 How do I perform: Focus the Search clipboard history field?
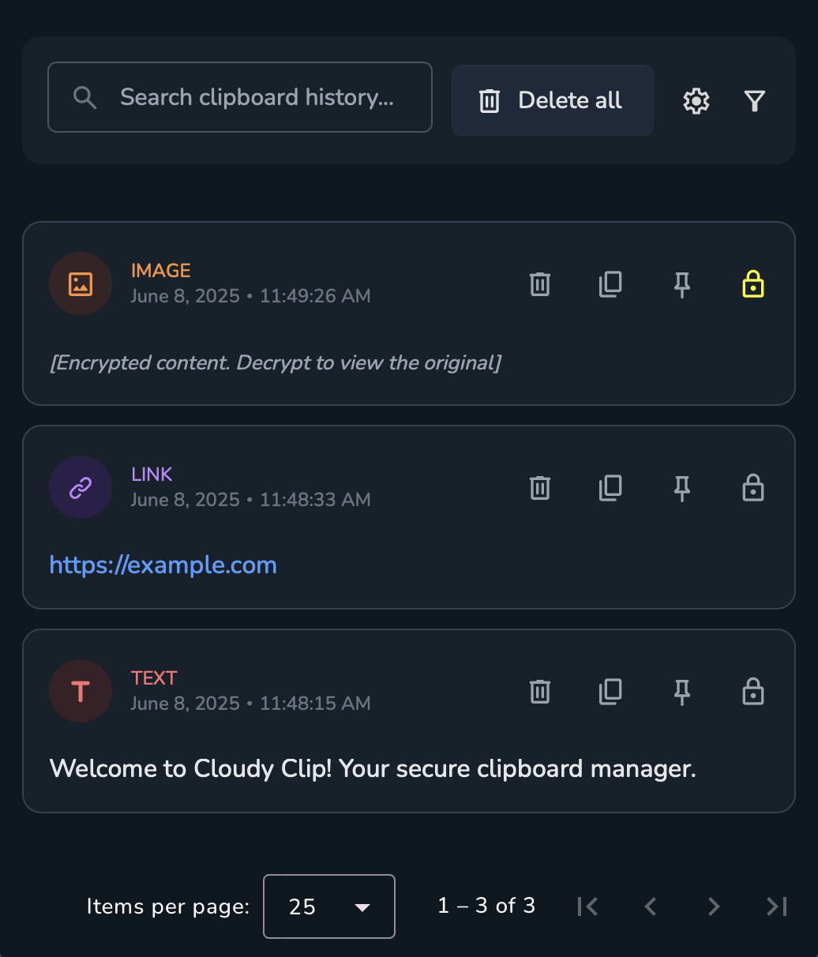coord(240,97)
